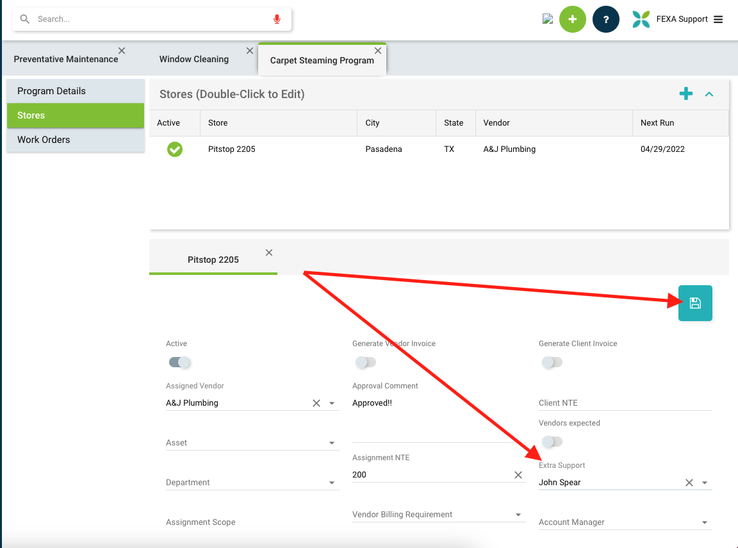Add a store with the teal plus icon
738x548 pixels.
685,94
